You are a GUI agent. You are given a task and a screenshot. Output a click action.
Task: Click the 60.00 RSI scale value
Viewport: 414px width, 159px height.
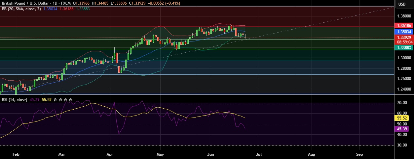401,113
